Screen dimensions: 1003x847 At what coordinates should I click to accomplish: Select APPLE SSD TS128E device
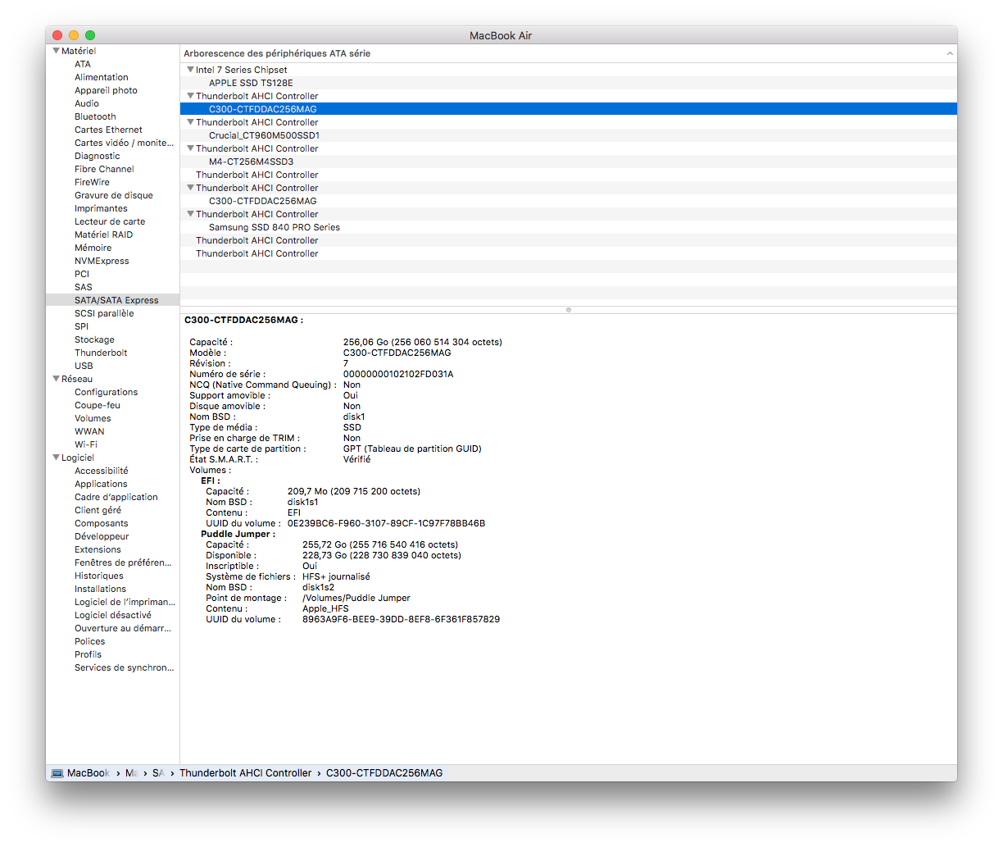click(251, 83)
